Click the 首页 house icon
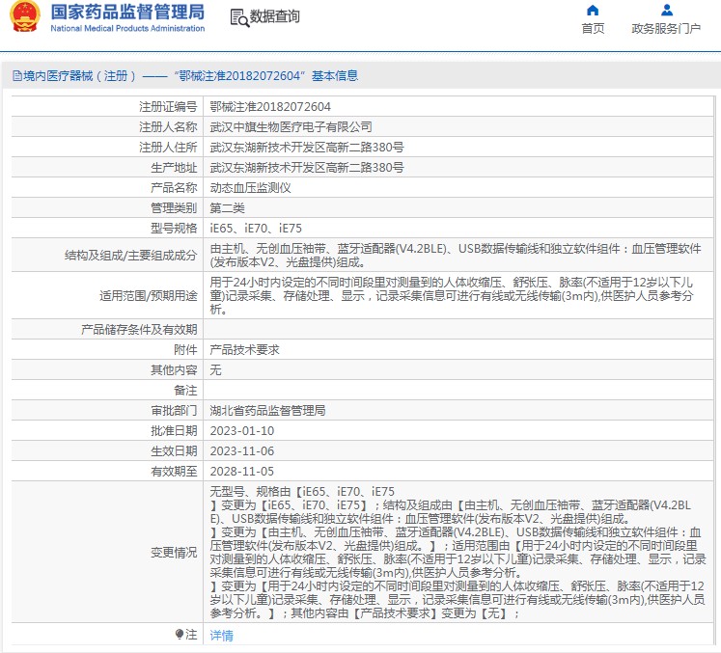The image size is (721, 653). pos(593,11)
